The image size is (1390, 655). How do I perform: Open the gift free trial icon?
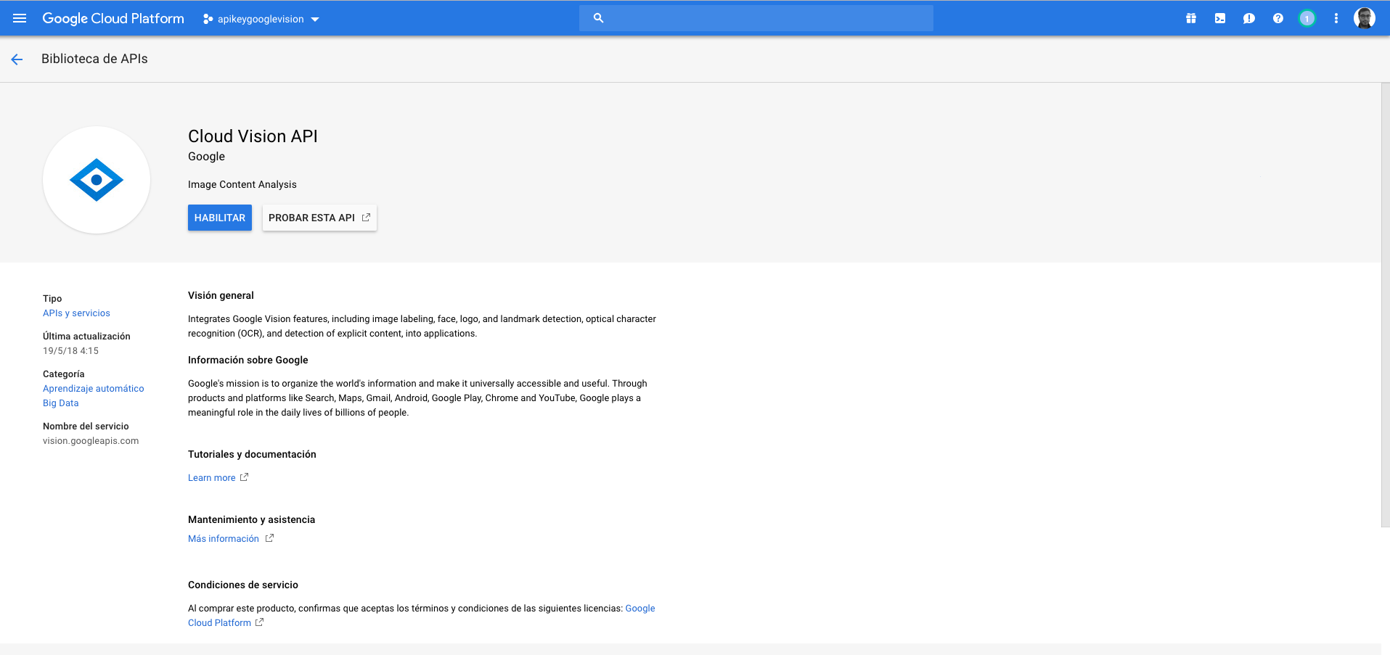(1191, 18)
